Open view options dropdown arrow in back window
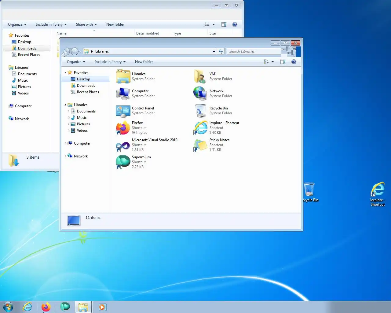Screen dimensions: 391x313 coord(214,24)
